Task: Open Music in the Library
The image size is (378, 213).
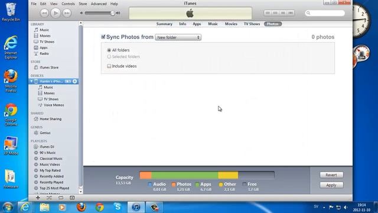Action: [x=44, y=30]
